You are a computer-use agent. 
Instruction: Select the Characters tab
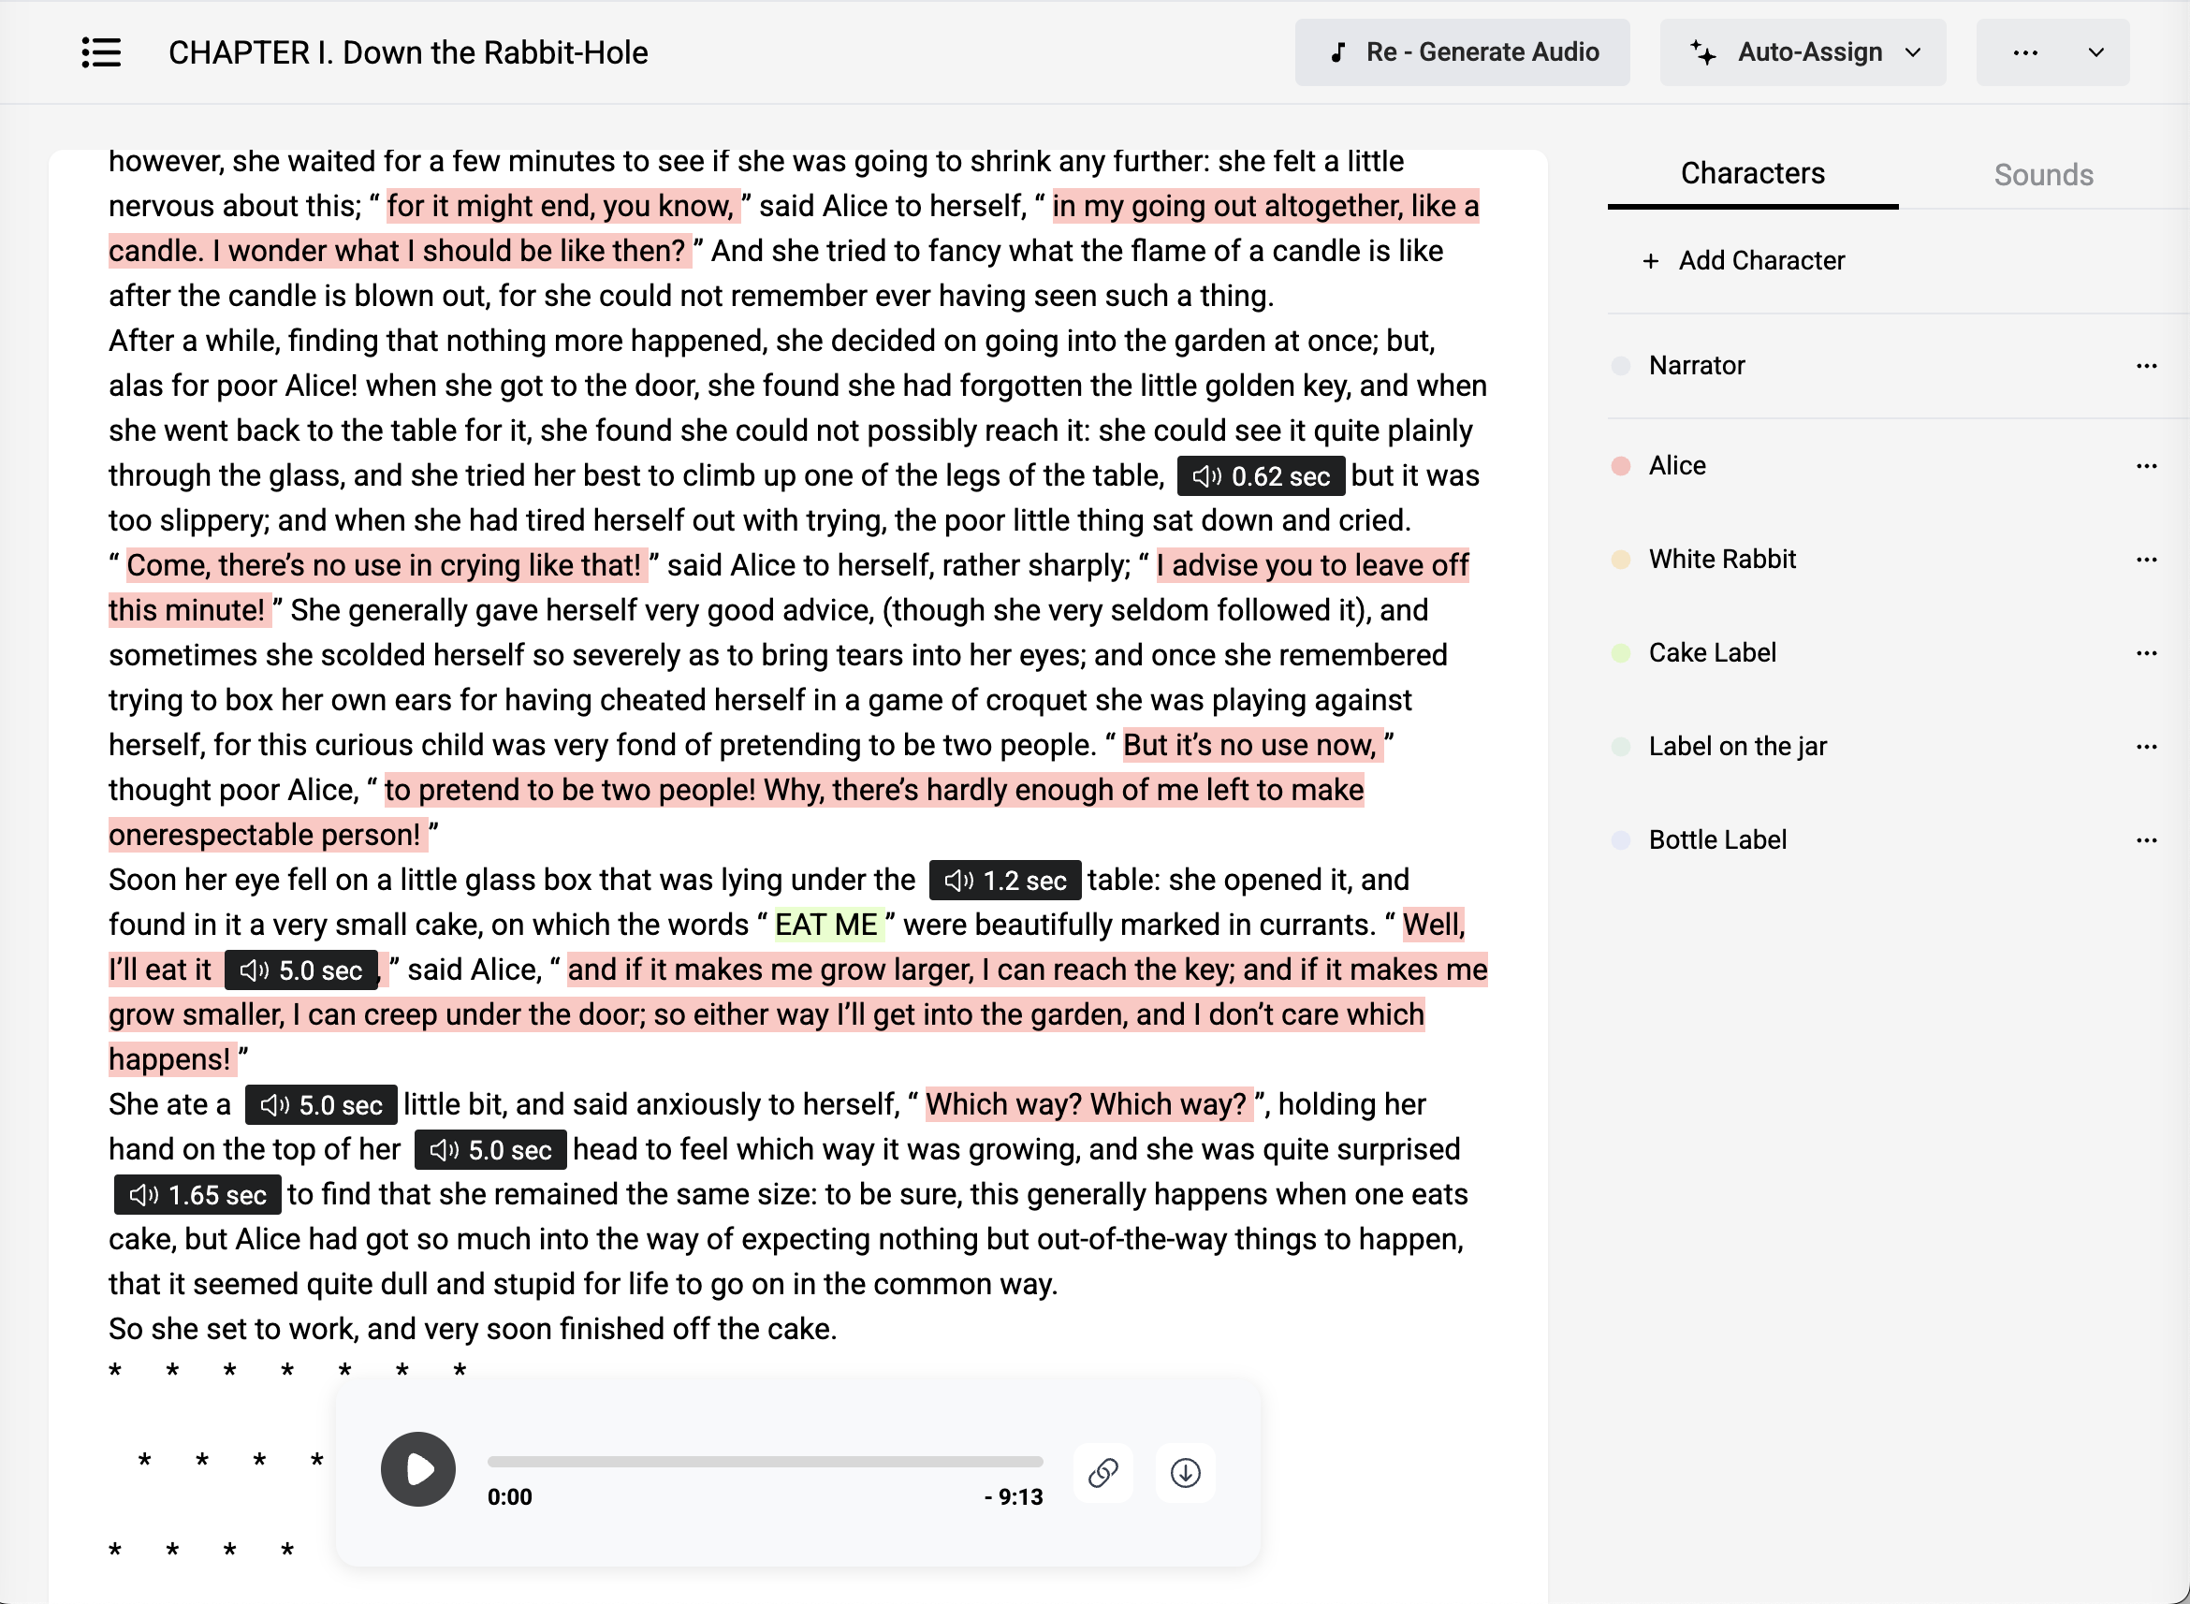[1752, 174]
